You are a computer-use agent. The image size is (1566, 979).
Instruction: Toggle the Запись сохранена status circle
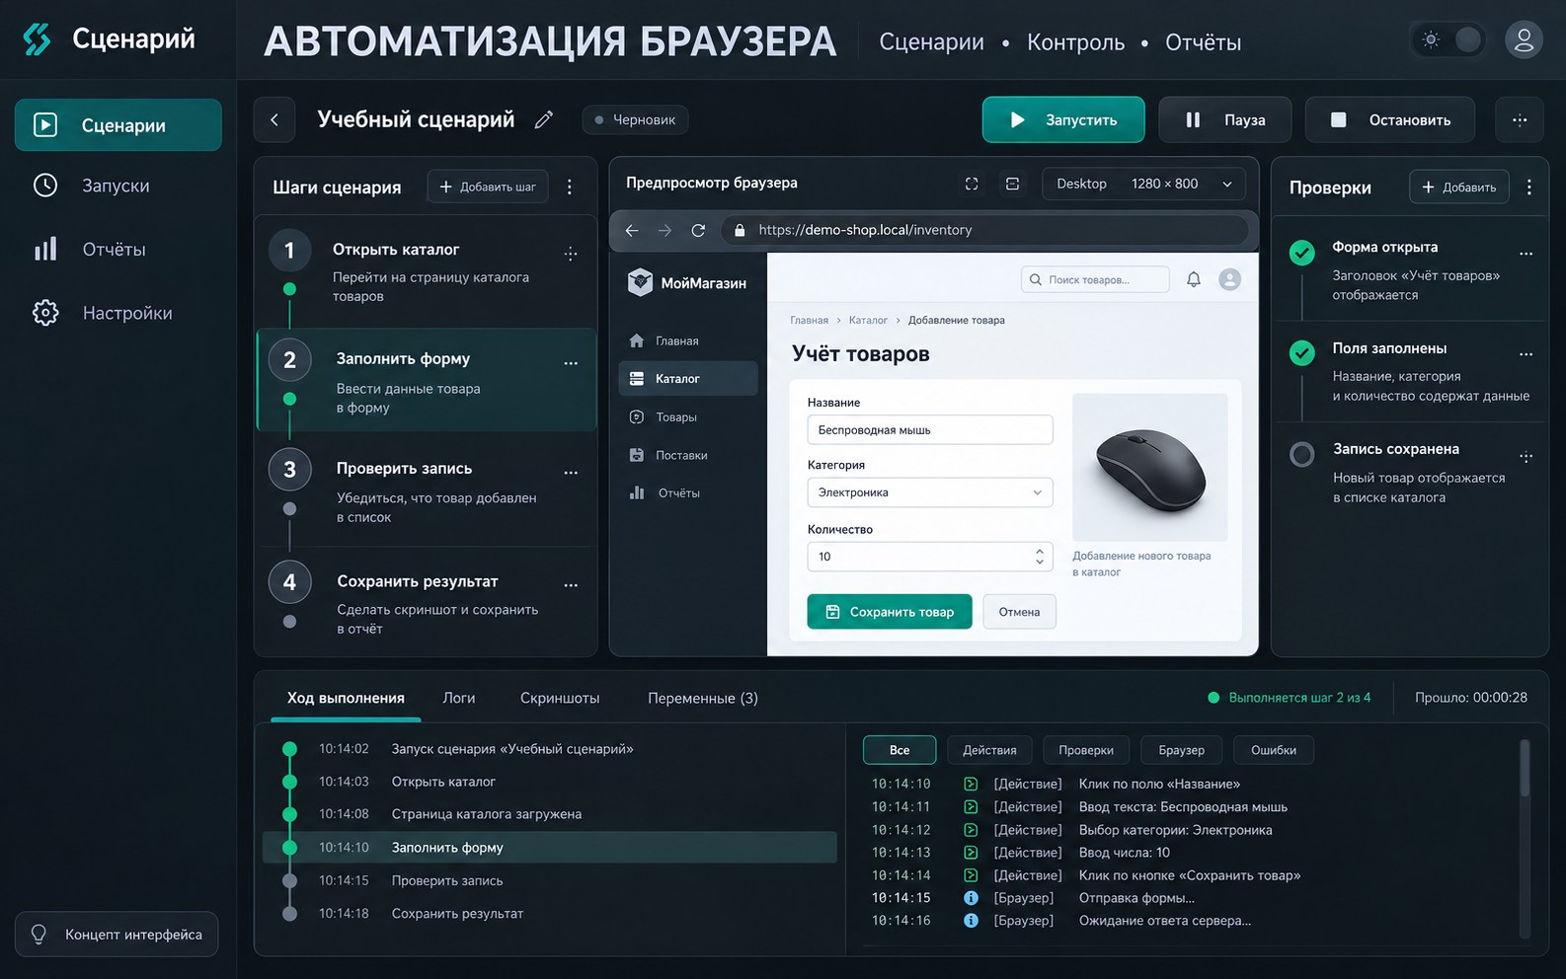point(1302,454)
